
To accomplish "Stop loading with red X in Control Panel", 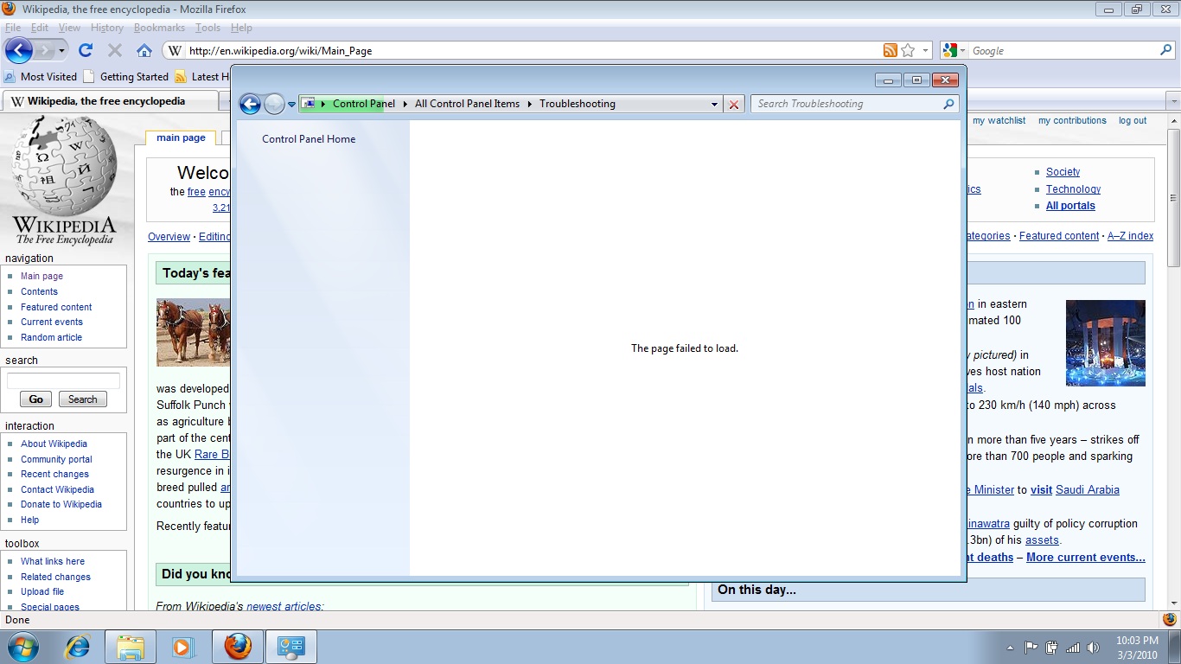I will (734, 105).
